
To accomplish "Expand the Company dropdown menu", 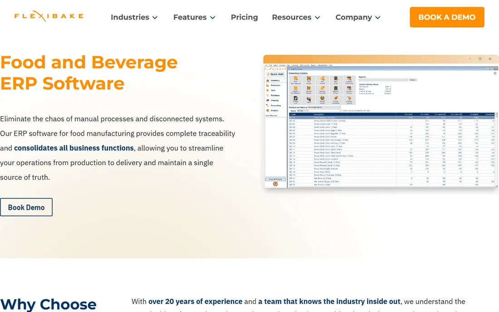I will coord(358,17).
